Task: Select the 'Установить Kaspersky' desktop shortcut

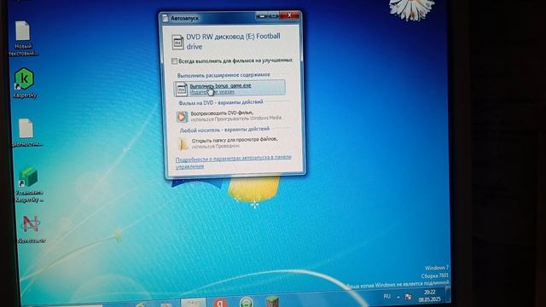Action: point(29,184)
